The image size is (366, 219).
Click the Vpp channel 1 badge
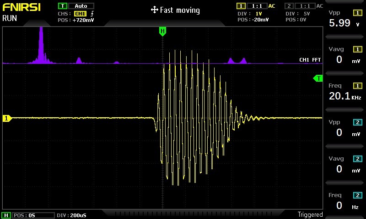click(x=358, y=13)
